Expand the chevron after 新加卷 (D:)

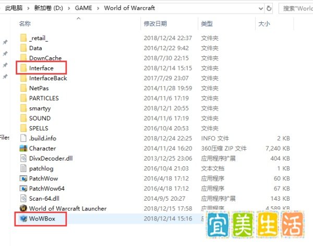click(69, 8)
